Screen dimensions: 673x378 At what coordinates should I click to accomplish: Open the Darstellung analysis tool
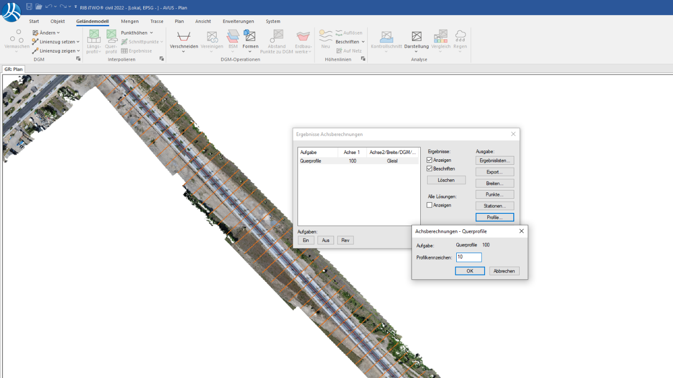[416, 37]
